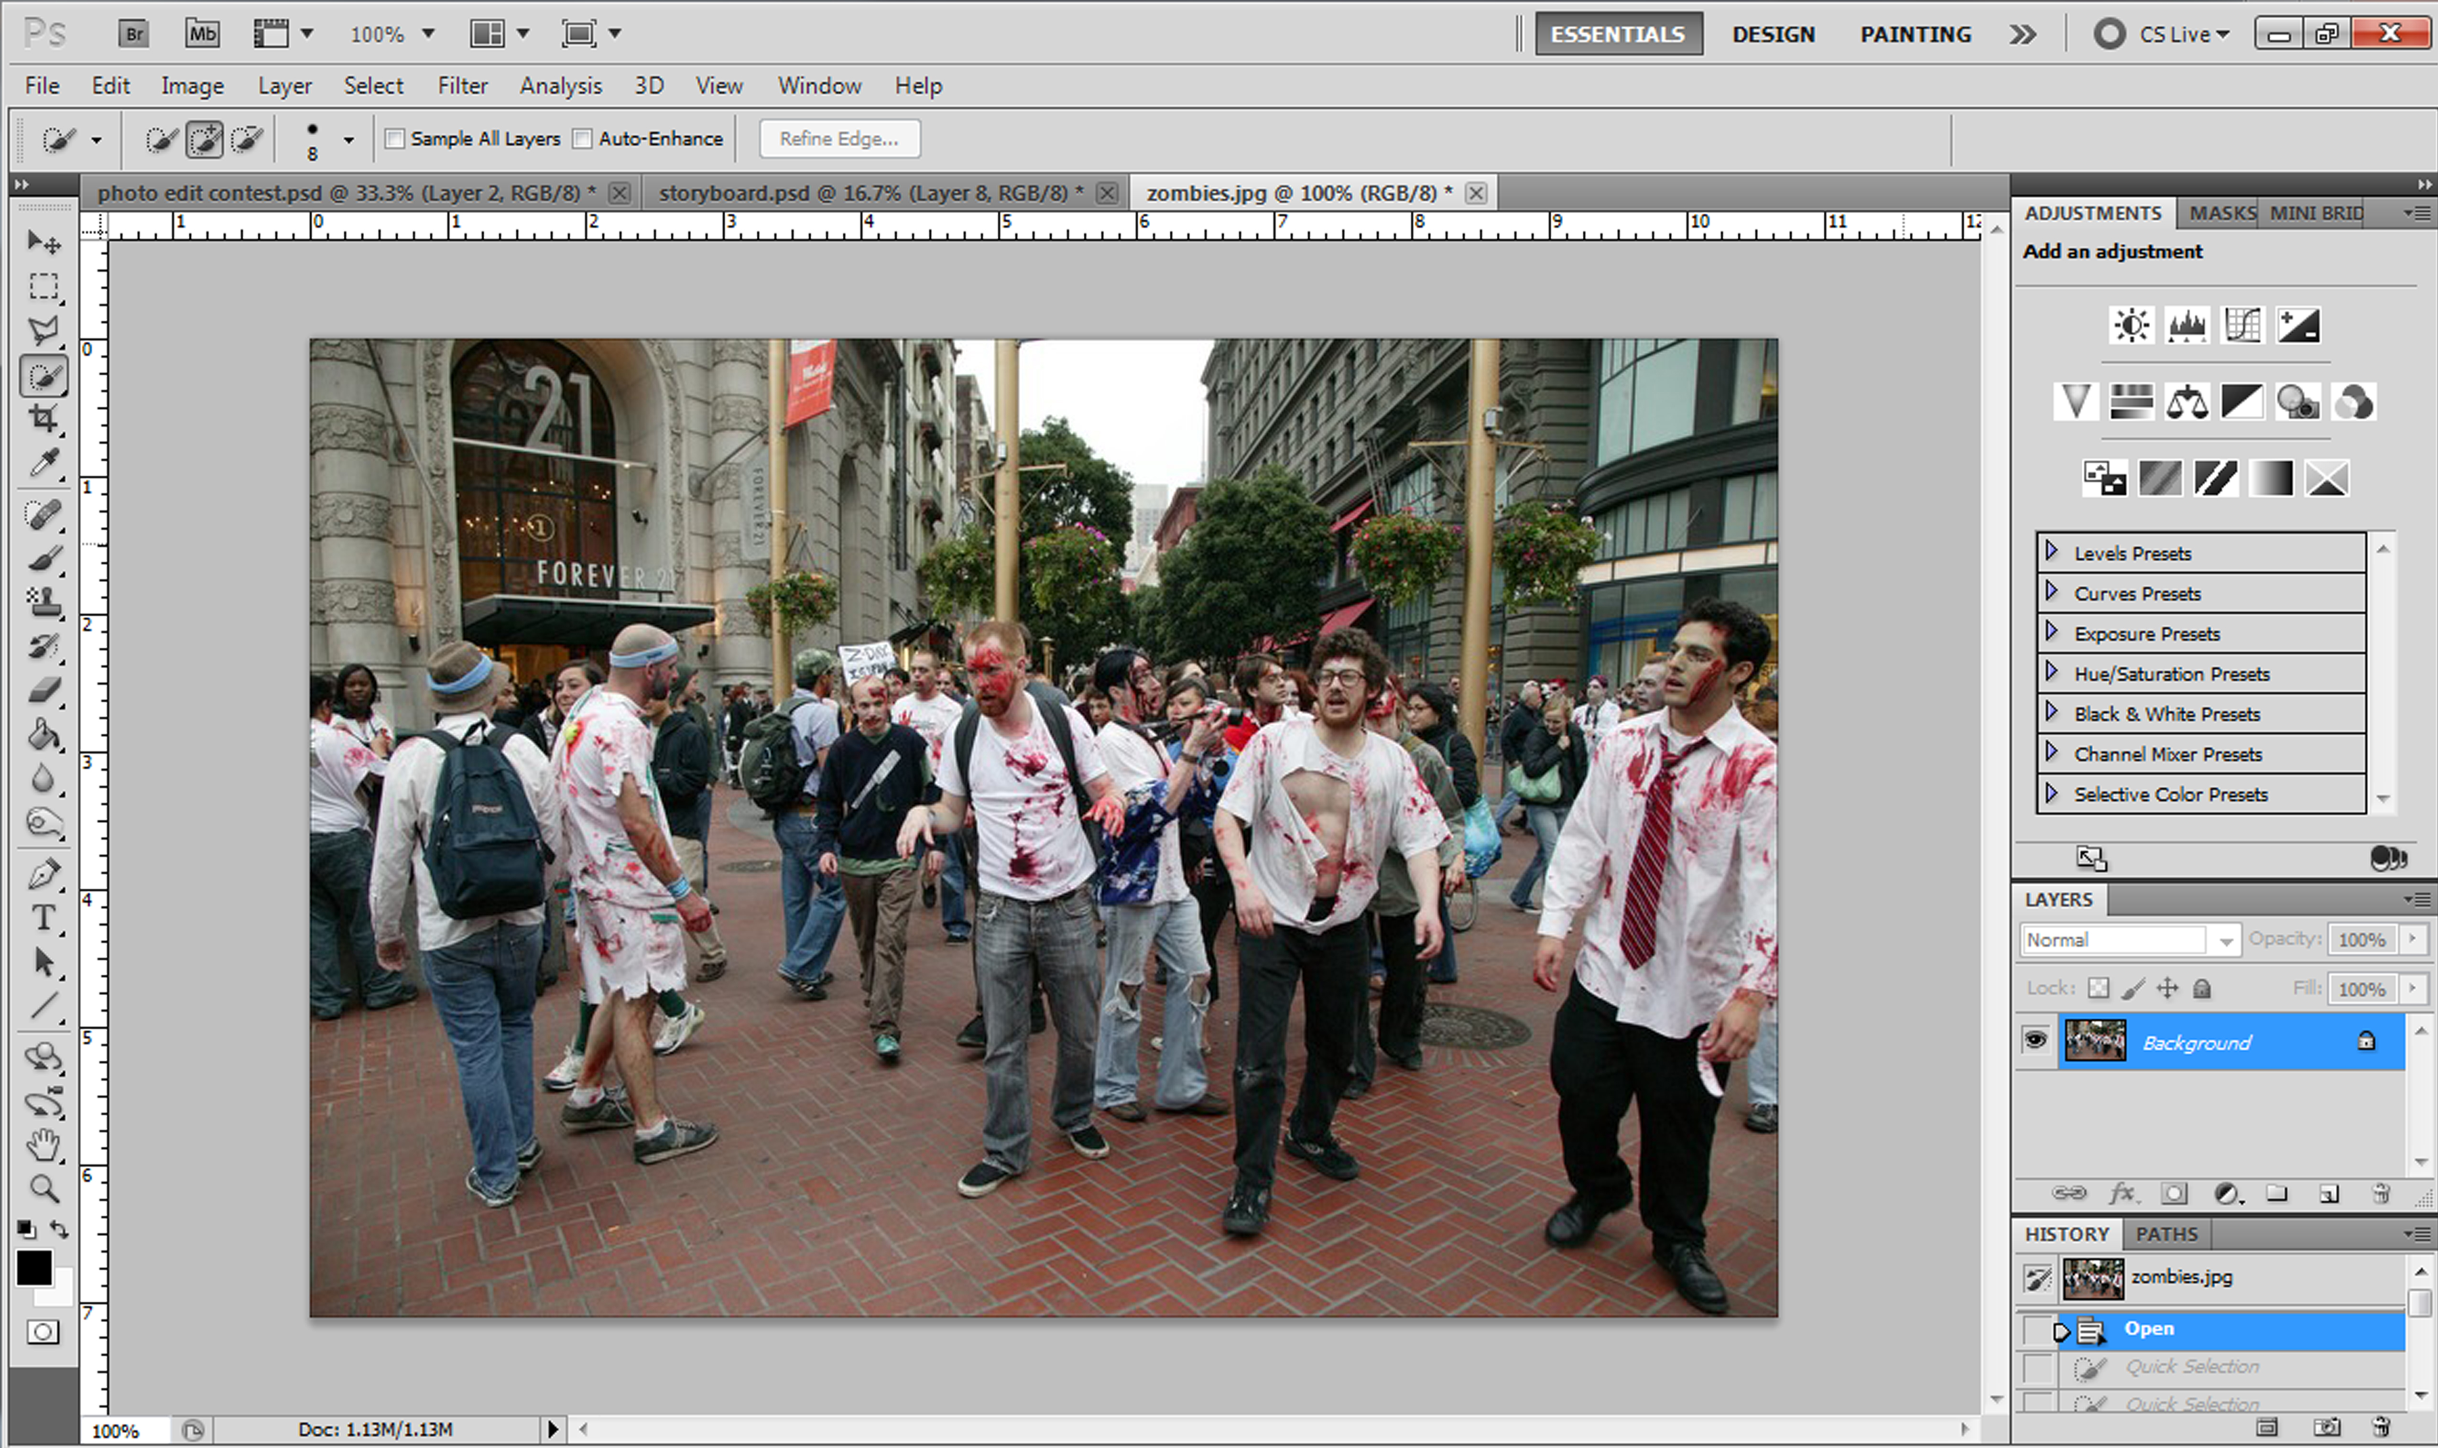
Task: Launch Adobe Bridge from application bar
Action: (134, 34)
